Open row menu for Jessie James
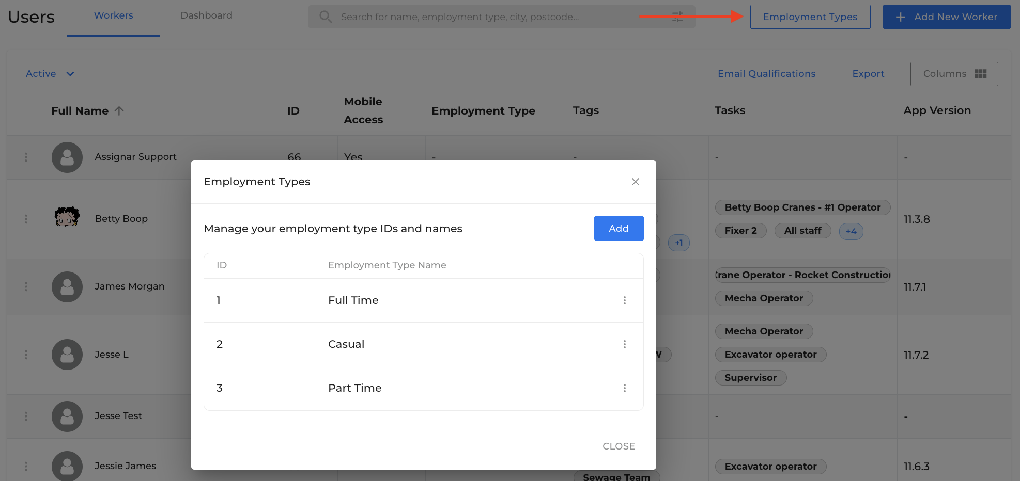1020x481 pixels. (26, 466)
